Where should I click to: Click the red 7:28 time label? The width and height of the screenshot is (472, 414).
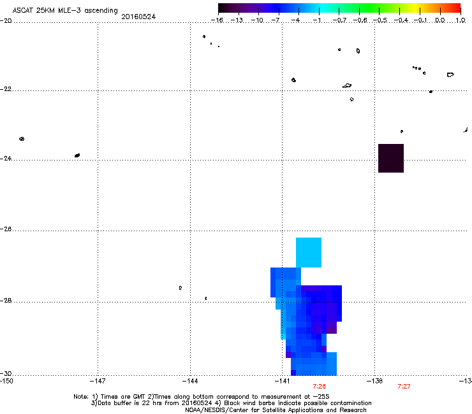click(x=319, y=387)
